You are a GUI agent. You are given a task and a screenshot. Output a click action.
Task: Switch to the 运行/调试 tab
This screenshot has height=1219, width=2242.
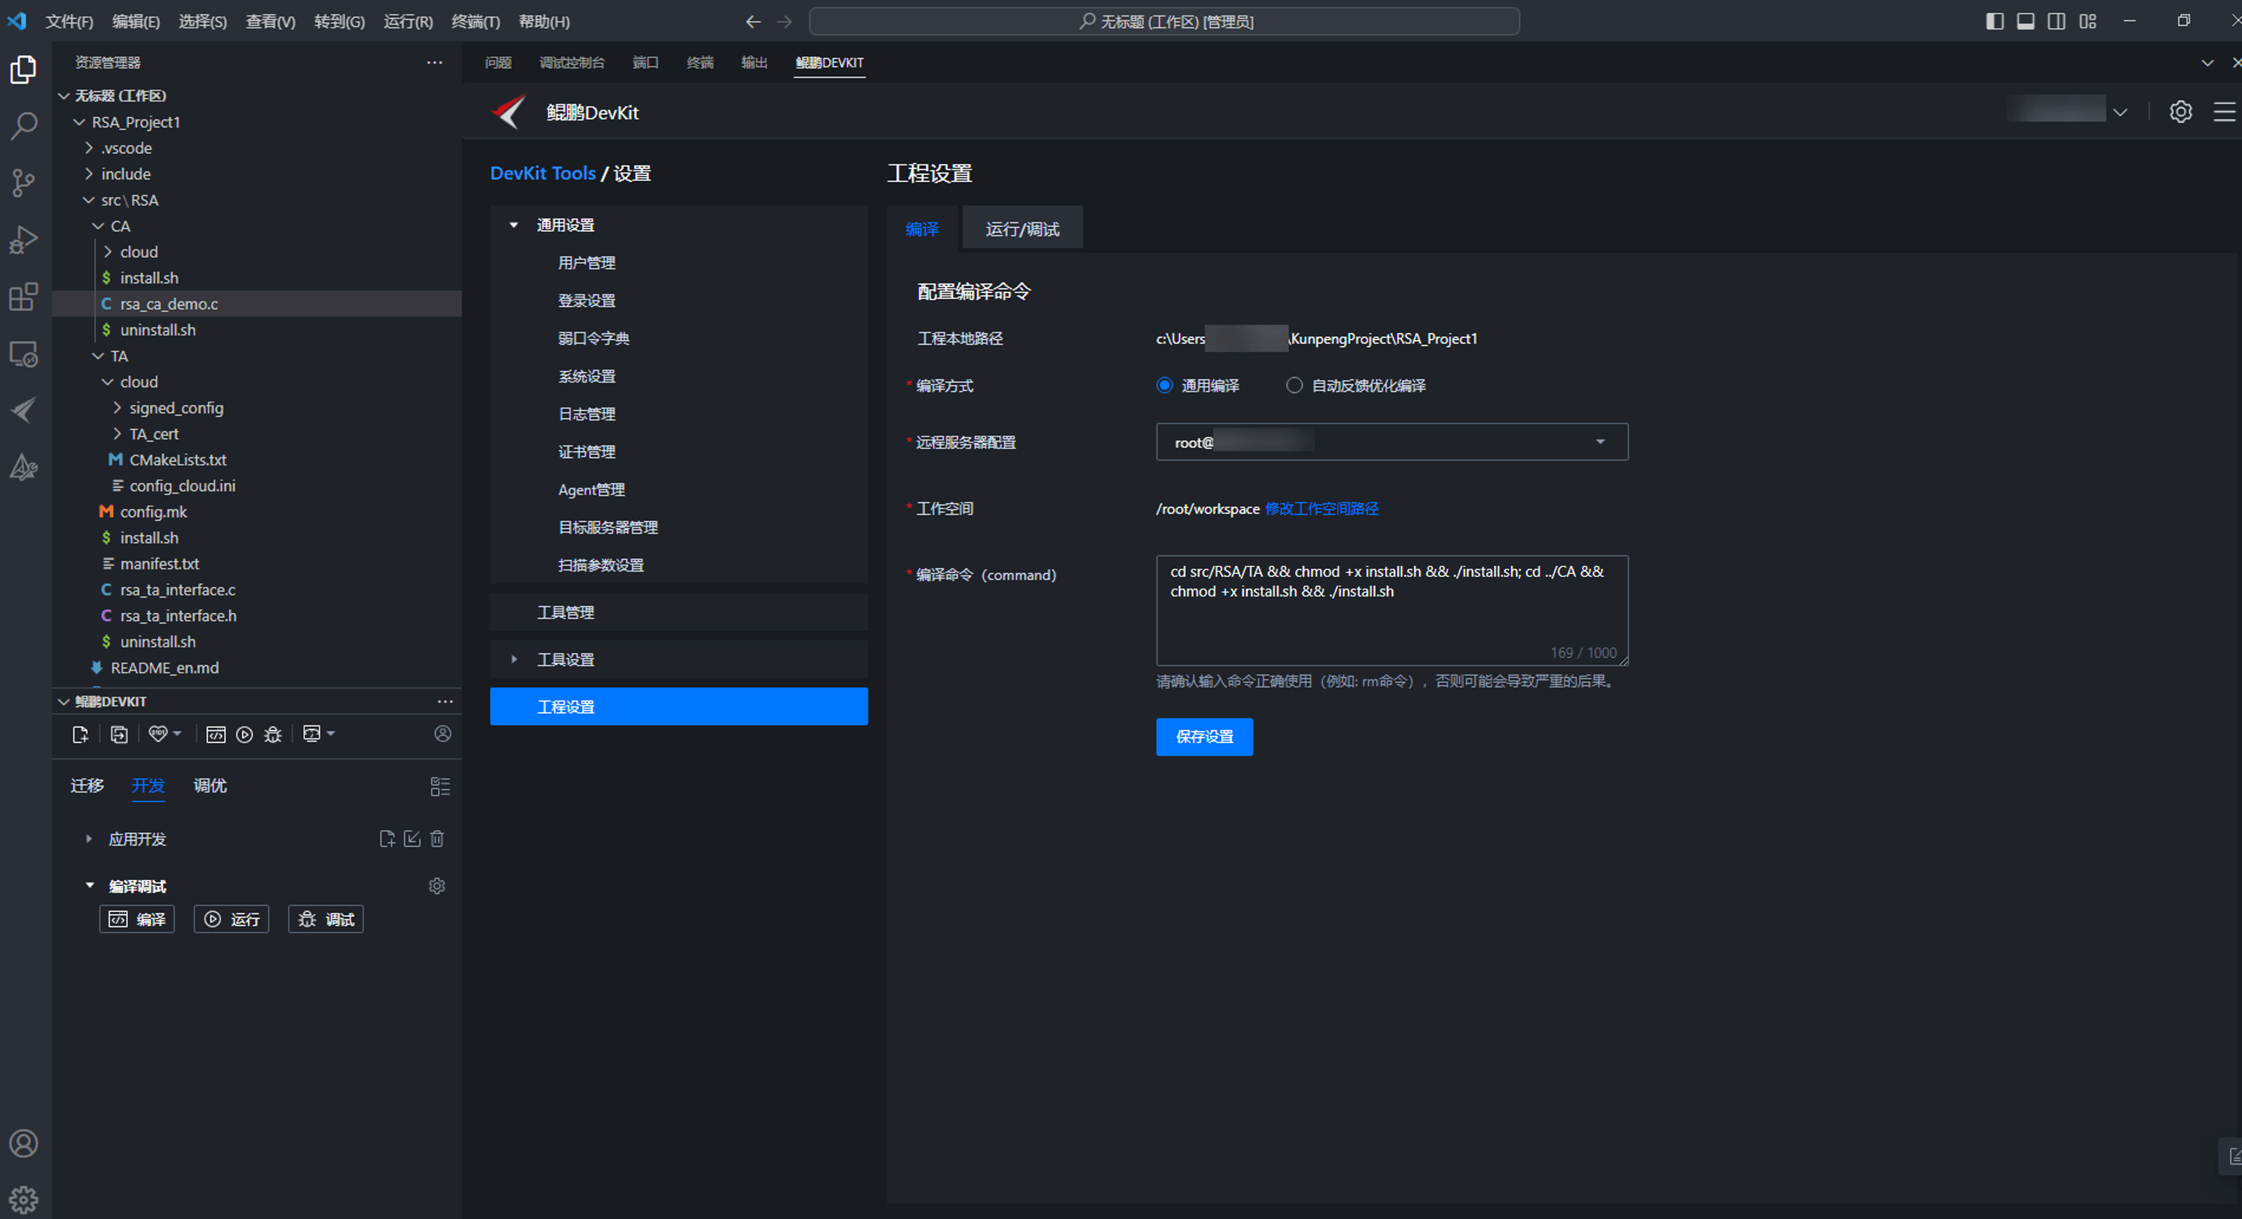coord(1022,229)
